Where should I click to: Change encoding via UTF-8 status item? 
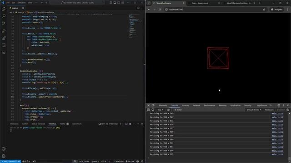pos(104,161)
